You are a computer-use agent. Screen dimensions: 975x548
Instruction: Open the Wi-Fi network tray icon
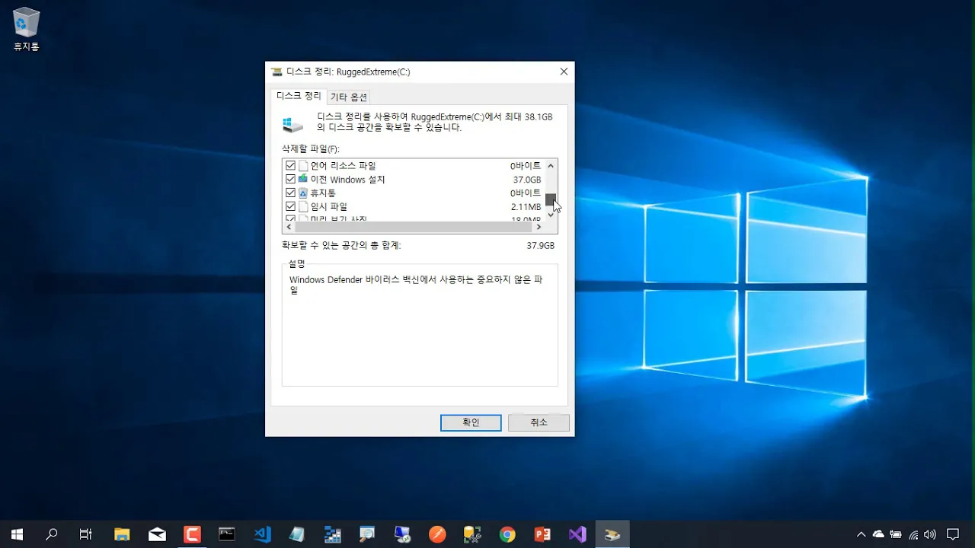(x=913, y=534)
